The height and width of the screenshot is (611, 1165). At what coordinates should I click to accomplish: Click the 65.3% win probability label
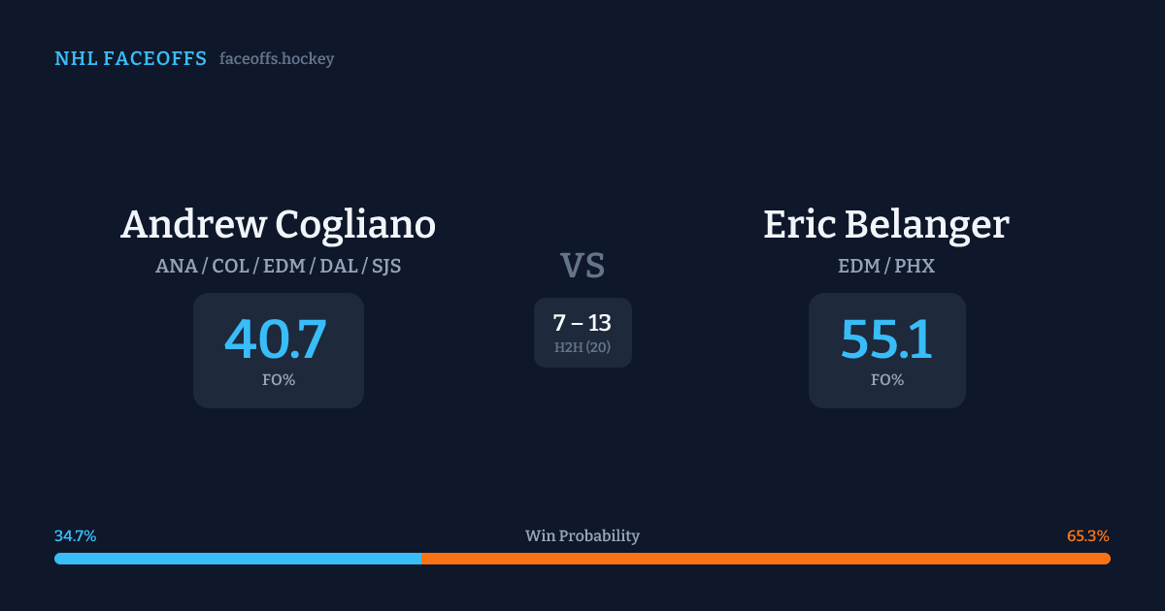1087,536
